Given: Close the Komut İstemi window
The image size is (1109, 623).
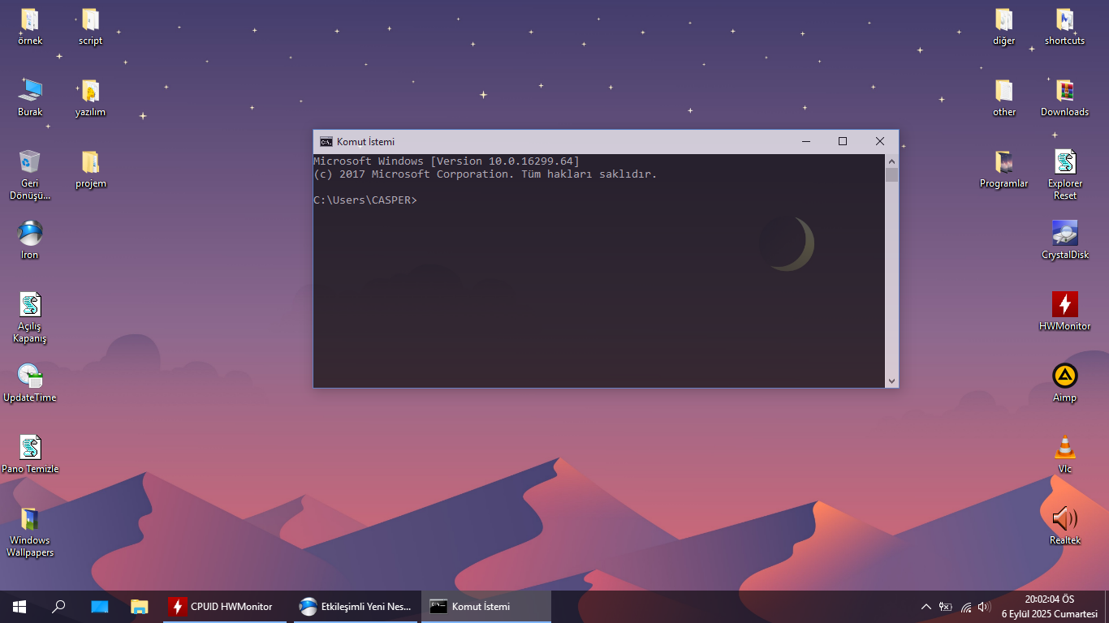Looking at the screenshot, I should click(880, 141).
